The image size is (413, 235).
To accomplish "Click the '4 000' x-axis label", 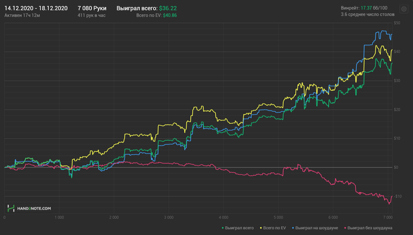I will 224,217.
